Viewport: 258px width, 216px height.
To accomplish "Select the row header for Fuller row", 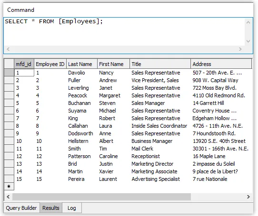I will [x=9, y=80].
